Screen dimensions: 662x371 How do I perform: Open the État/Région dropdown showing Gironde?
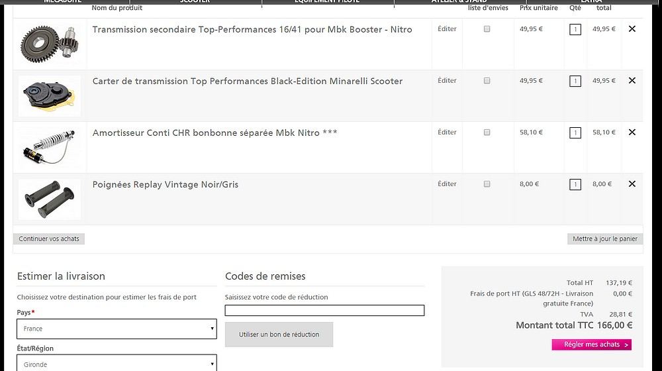(117, 364)
